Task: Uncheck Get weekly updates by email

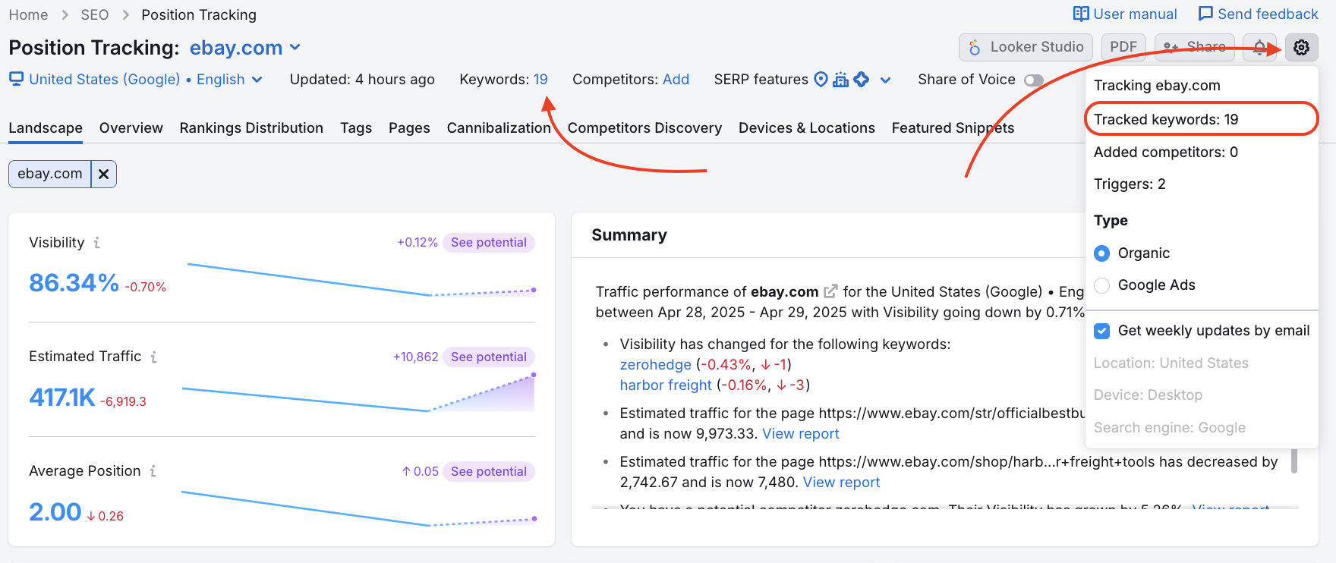Action: point(1102,331)
